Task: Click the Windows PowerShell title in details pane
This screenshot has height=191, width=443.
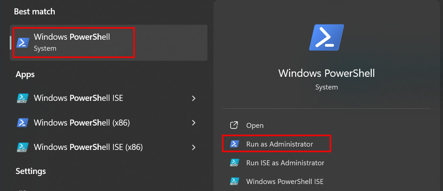Action: click(327, 73)
